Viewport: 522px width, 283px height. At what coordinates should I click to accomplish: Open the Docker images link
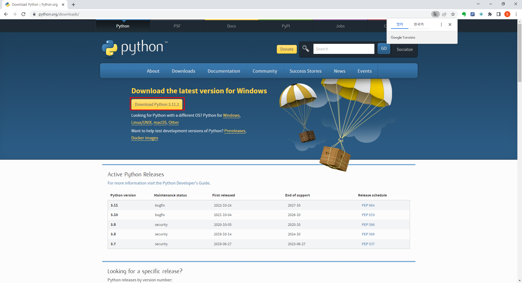(x=145, y=138)
